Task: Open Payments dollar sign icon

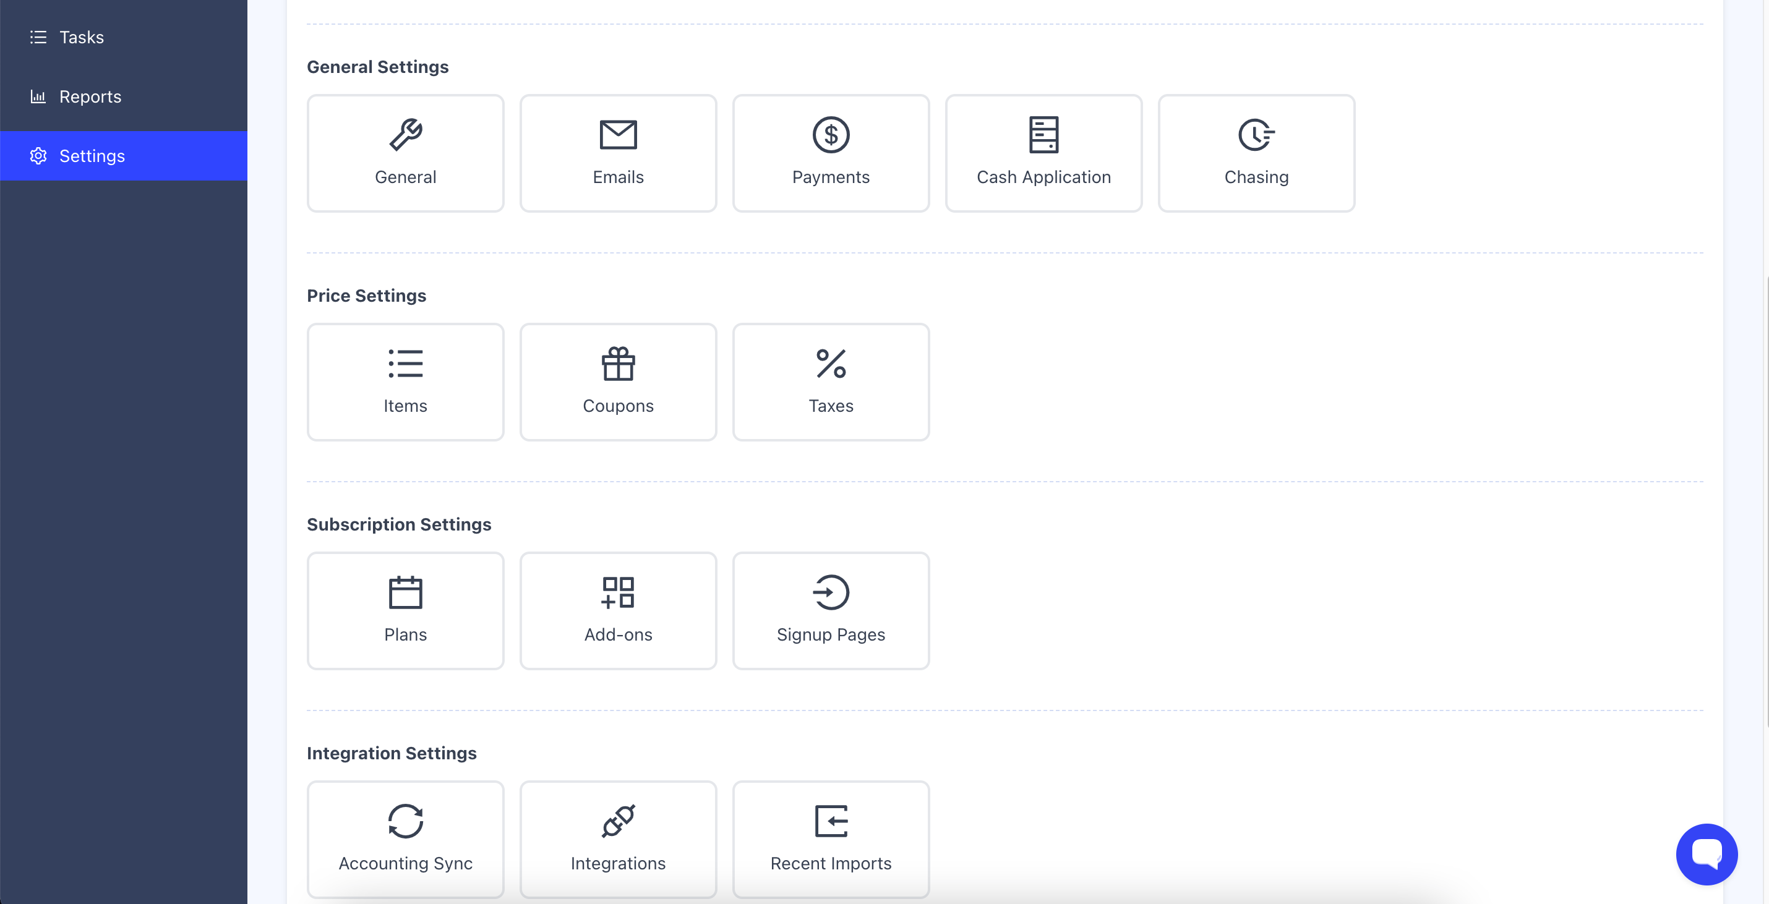Action: click(x=831, y=135)
